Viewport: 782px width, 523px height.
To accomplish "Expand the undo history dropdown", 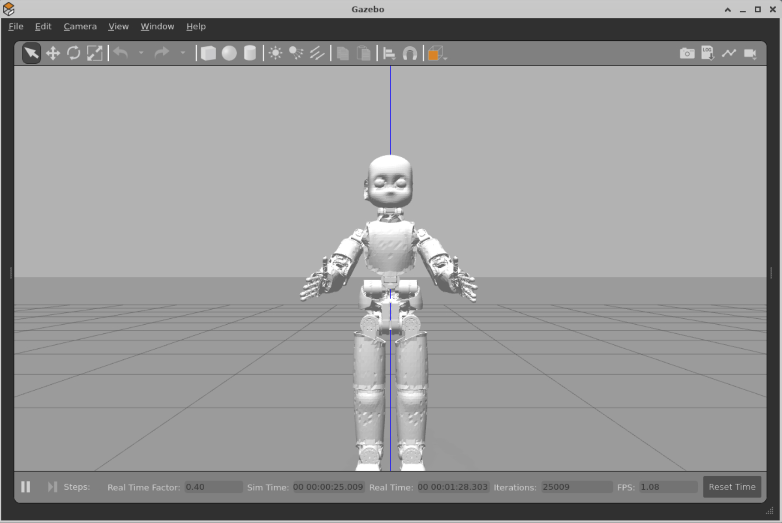I will click(141, 53).
